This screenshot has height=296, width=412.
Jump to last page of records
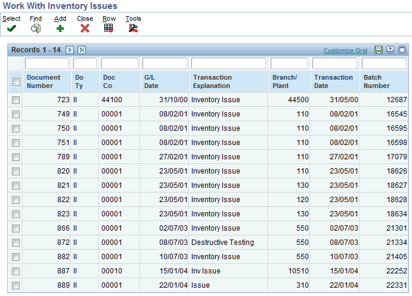(x=82, y=50)
